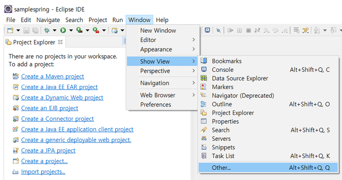The width and height of the screenshot is (342, 180).
Task: Choose Console in Show View submenu
Action: point(268,70)
